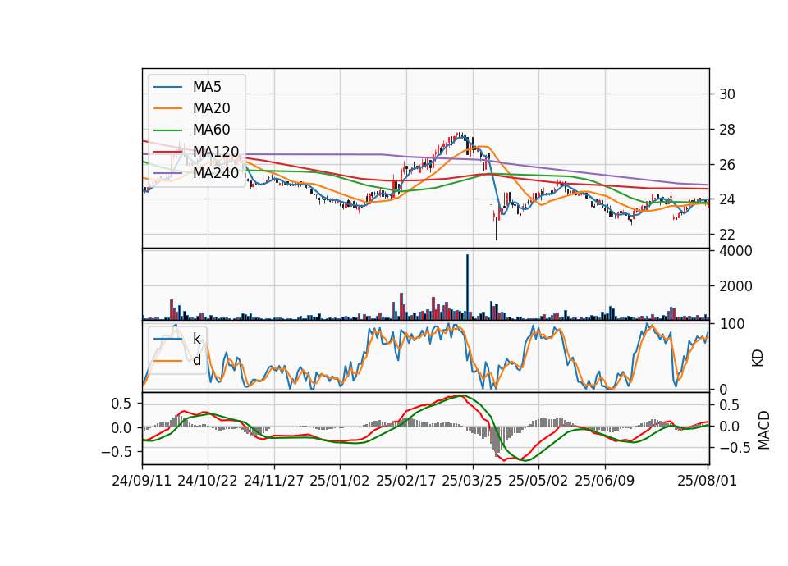Screen dimensions: 788x566
Task: Click the KD axis value 100
Action: click(x=732, y=324)
